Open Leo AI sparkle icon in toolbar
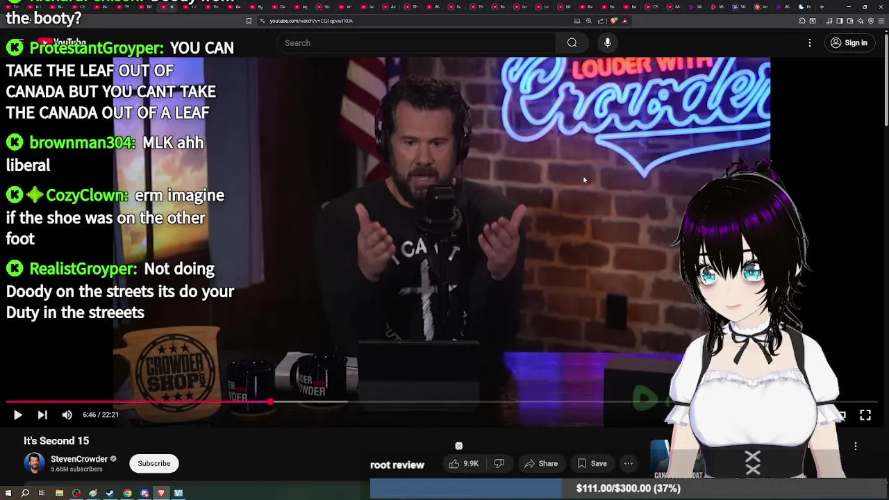 coord(861,21)
